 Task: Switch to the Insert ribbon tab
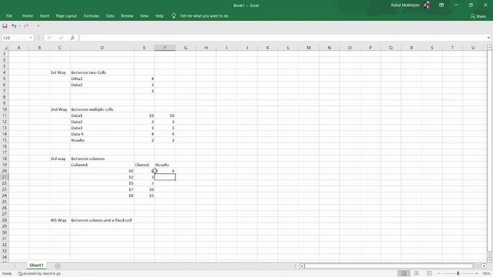(45, 15)
